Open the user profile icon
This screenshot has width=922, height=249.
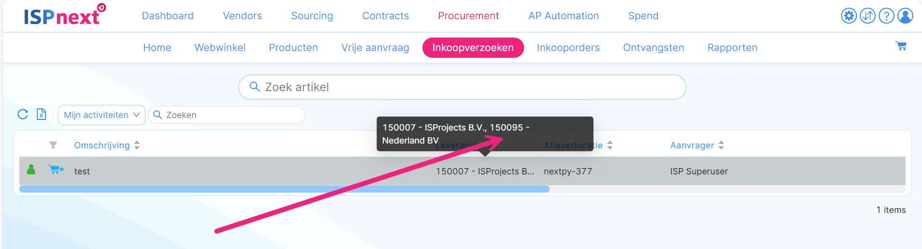point(905,16)
